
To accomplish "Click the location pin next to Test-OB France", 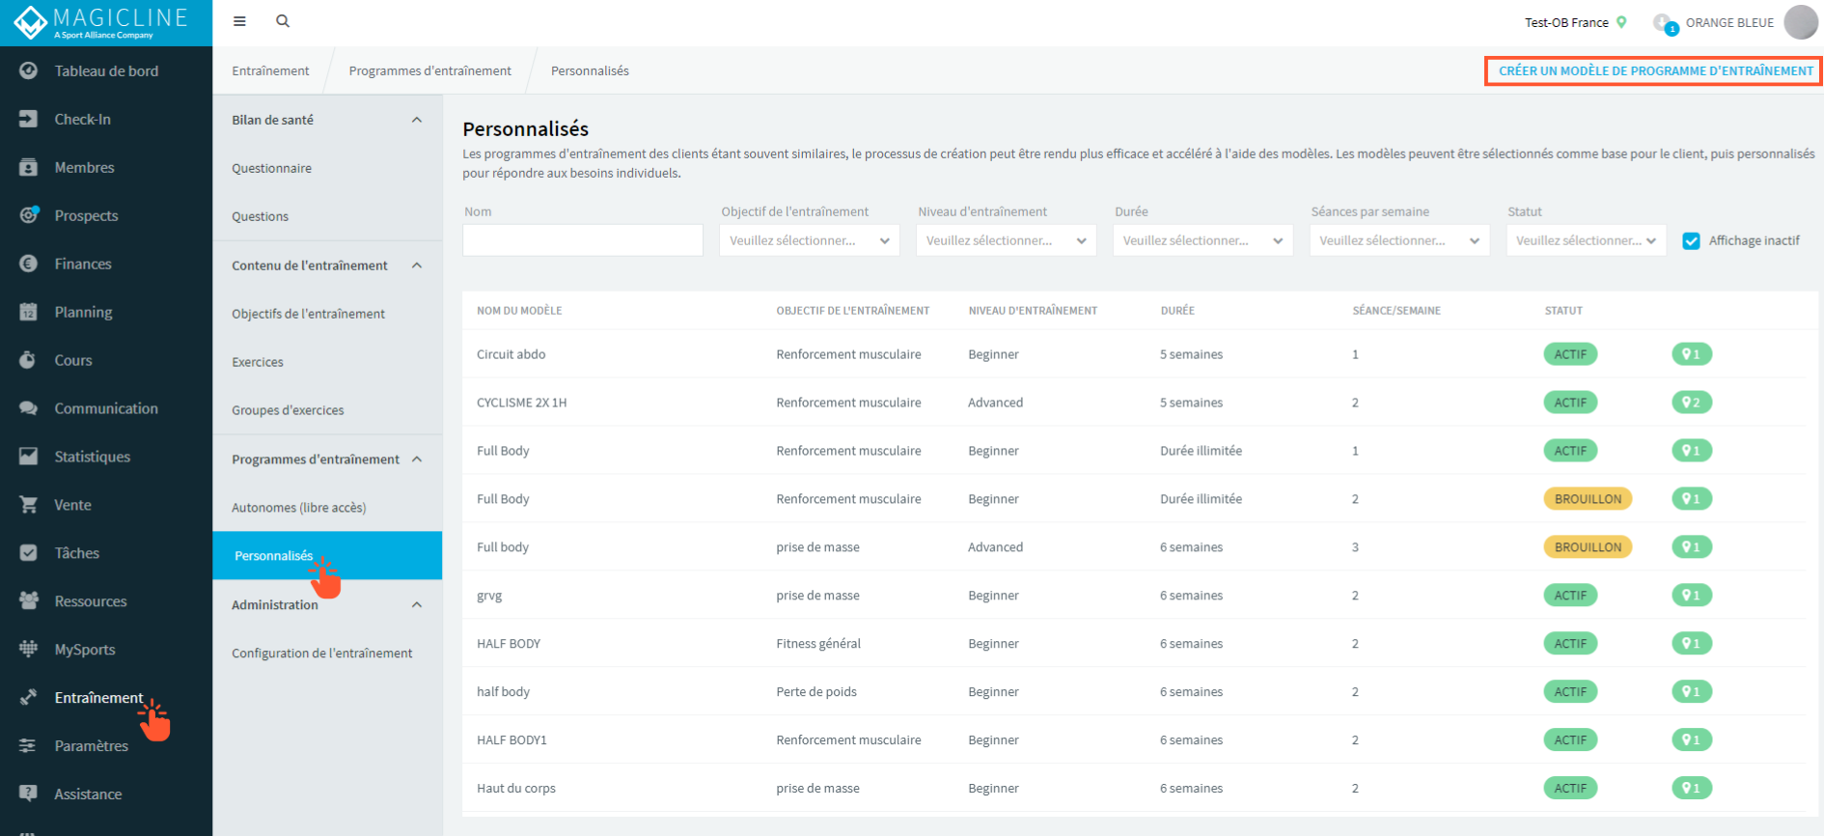I will [1621, 22].
